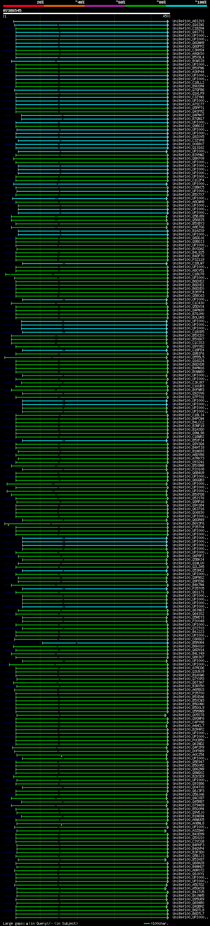Select hit label UniRef100_B7QN17
This screenshot has width=210, height=926.
click(x=188, y=119)
